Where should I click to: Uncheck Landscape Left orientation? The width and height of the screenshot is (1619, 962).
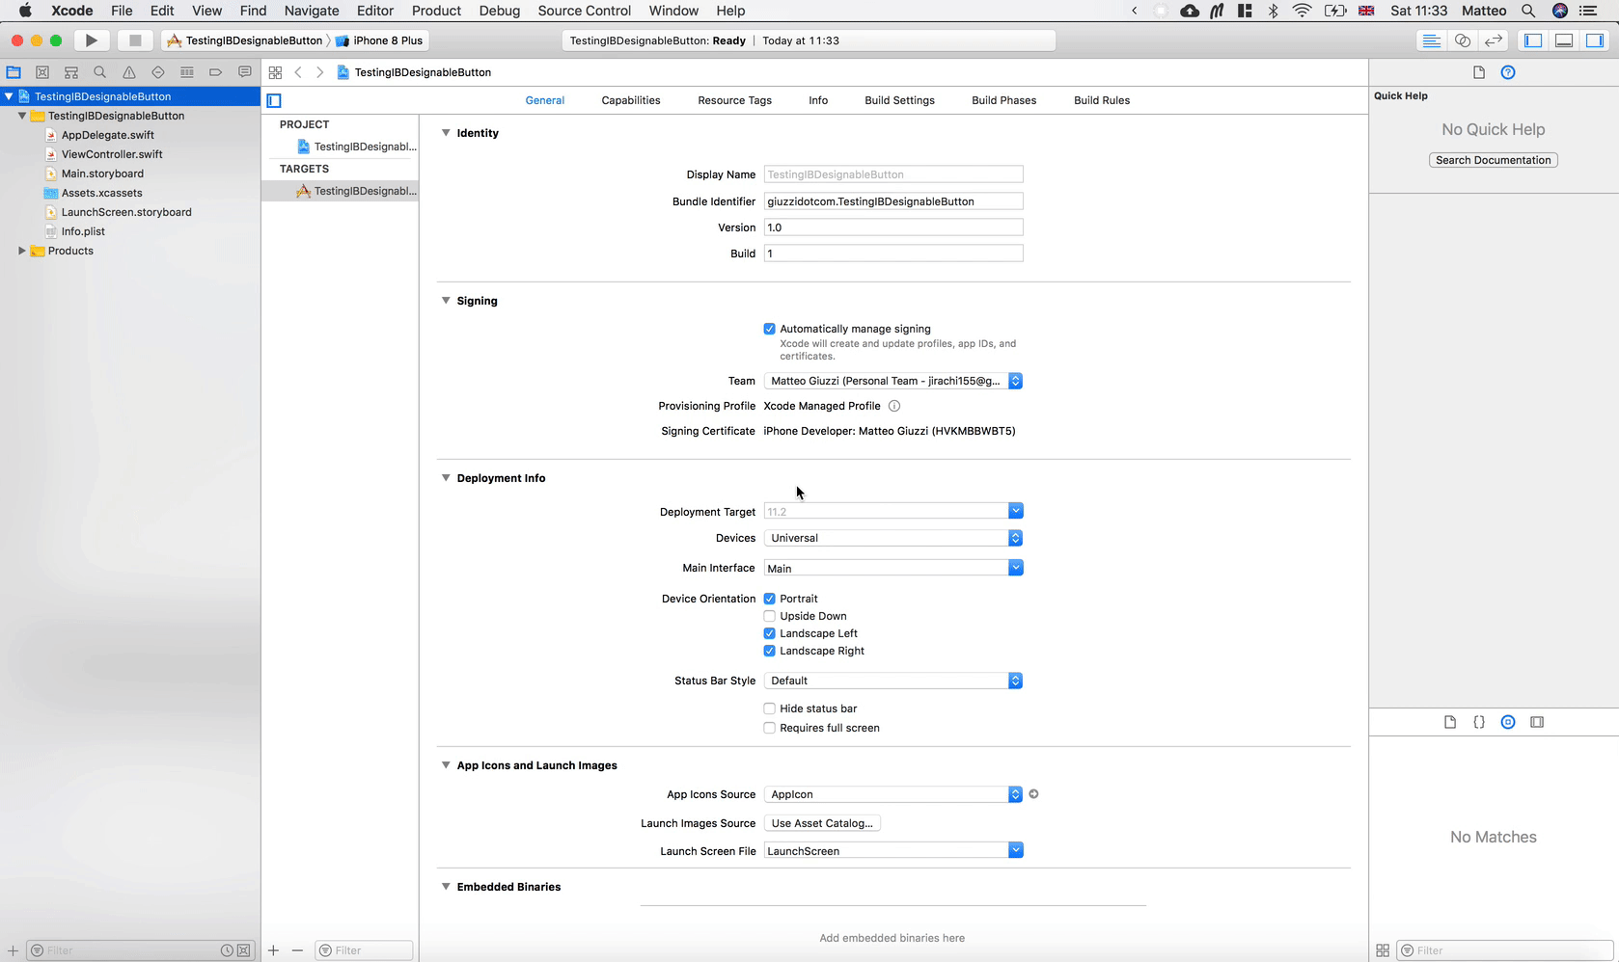pos(769,633)
